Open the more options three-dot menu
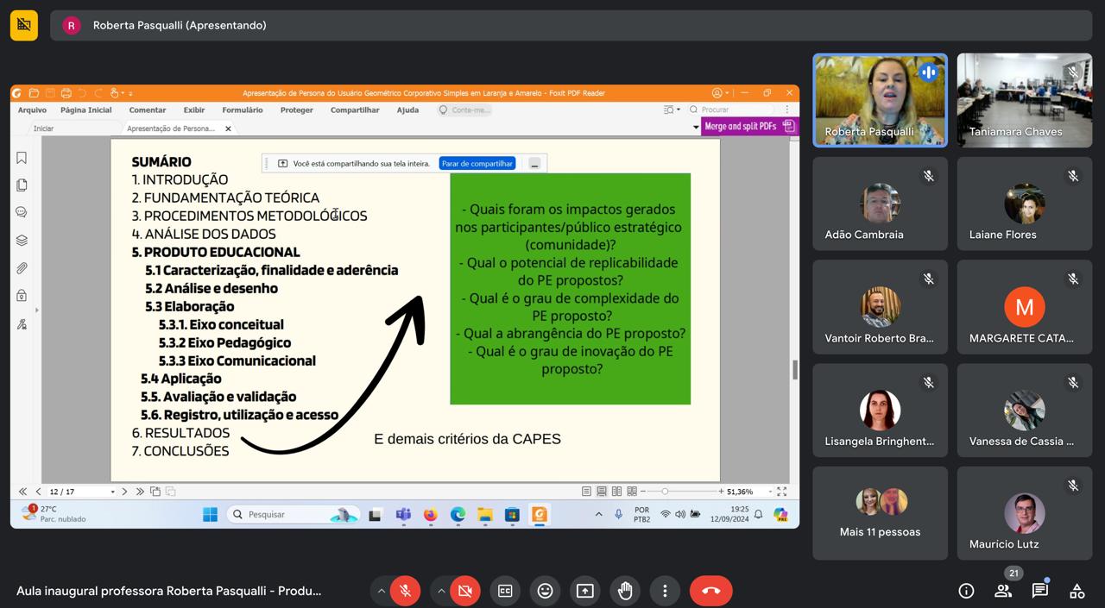Image resolution: width=1105 pixels, height=608 pixels. [665, 591]
